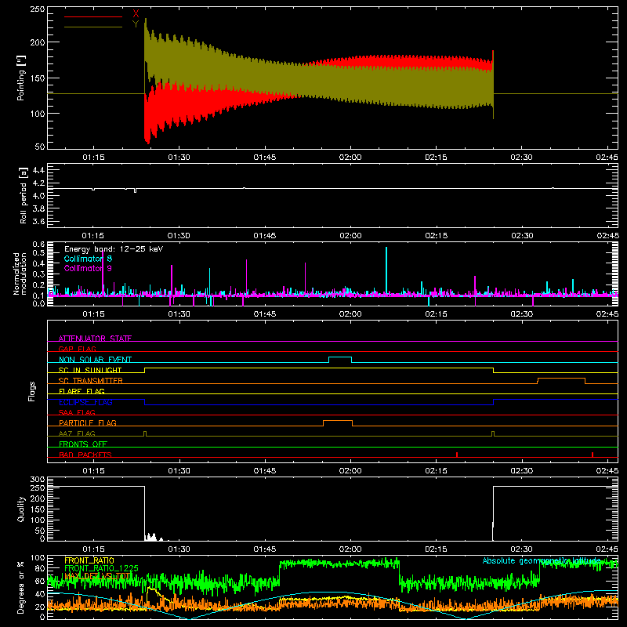This screenshot has height=627, width=627.
Task: Click the olive Y legend label
Action: [x=136, y=24]
